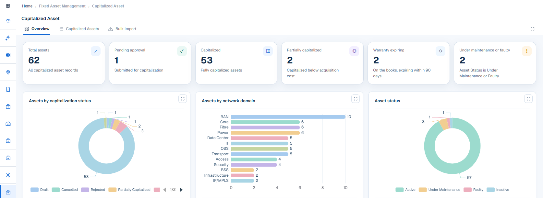Open the Total assets card
The width and height of the screenshot is (543, 198).
[64, 63]
